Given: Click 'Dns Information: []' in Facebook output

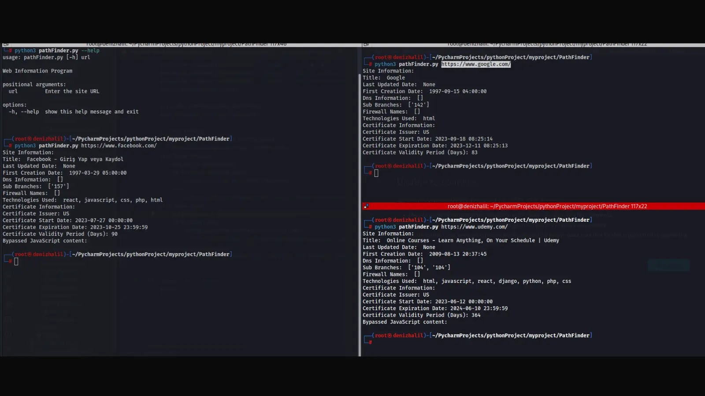Looking at the screenshot, I should (33, 180).
